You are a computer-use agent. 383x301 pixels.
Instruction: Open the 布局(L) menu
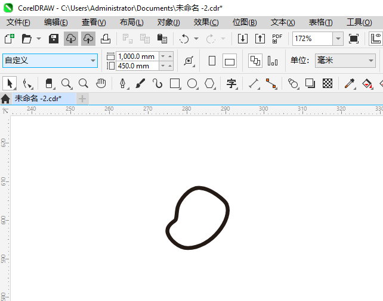(132, 23)
